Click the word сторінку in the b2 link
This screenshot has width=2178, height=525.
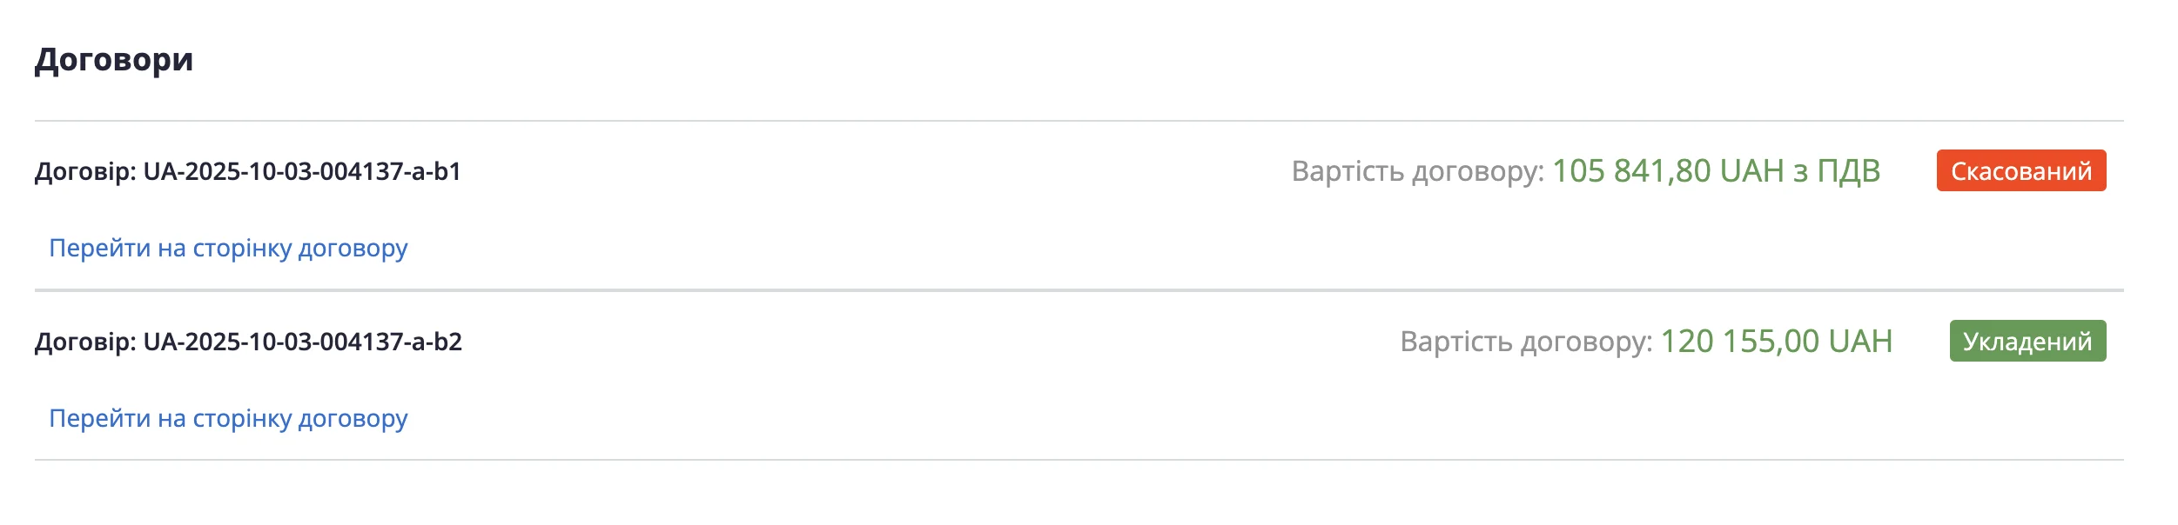(242, 419)
